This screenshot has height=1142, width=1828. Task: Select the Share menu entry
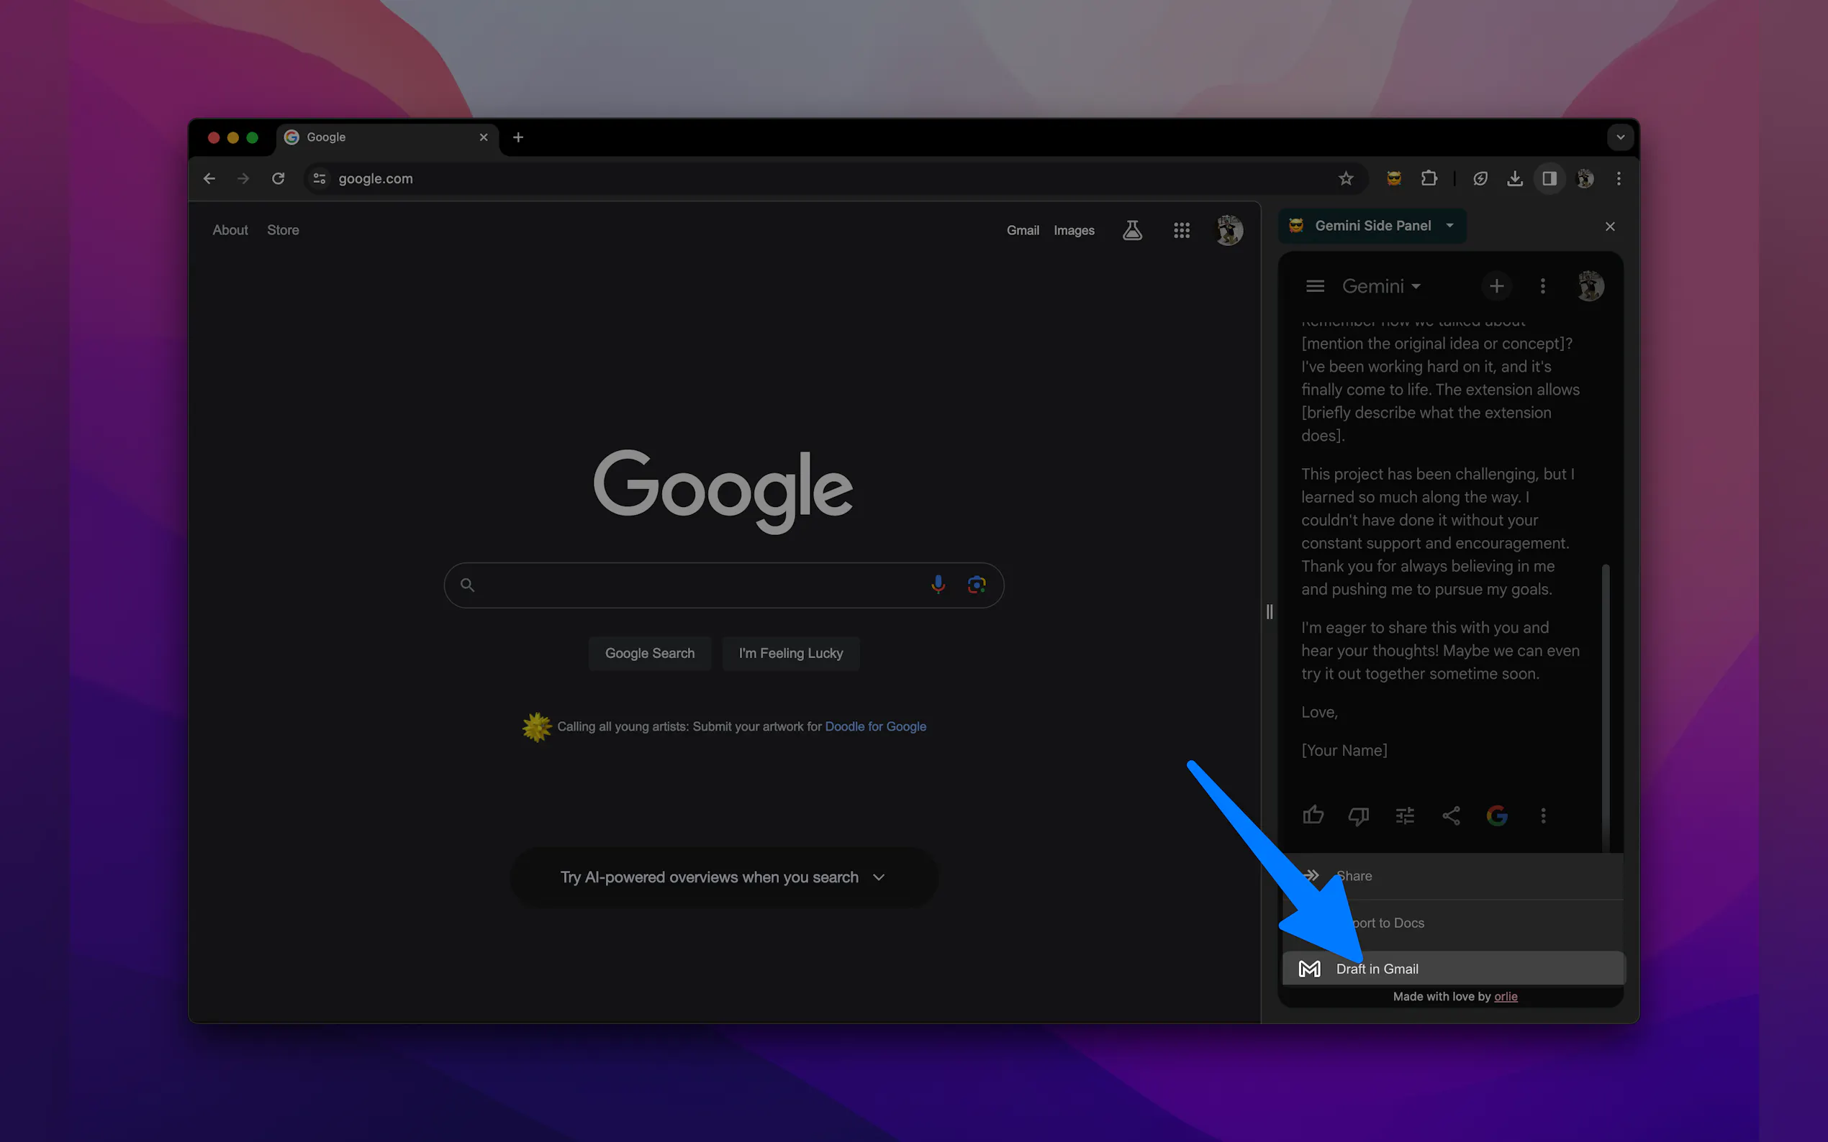pyautogui.click(x=1354, y=876)
